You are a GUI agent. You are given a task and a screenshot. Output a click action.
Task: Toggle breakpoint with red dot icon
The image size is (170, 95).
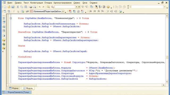click(70, 11)
